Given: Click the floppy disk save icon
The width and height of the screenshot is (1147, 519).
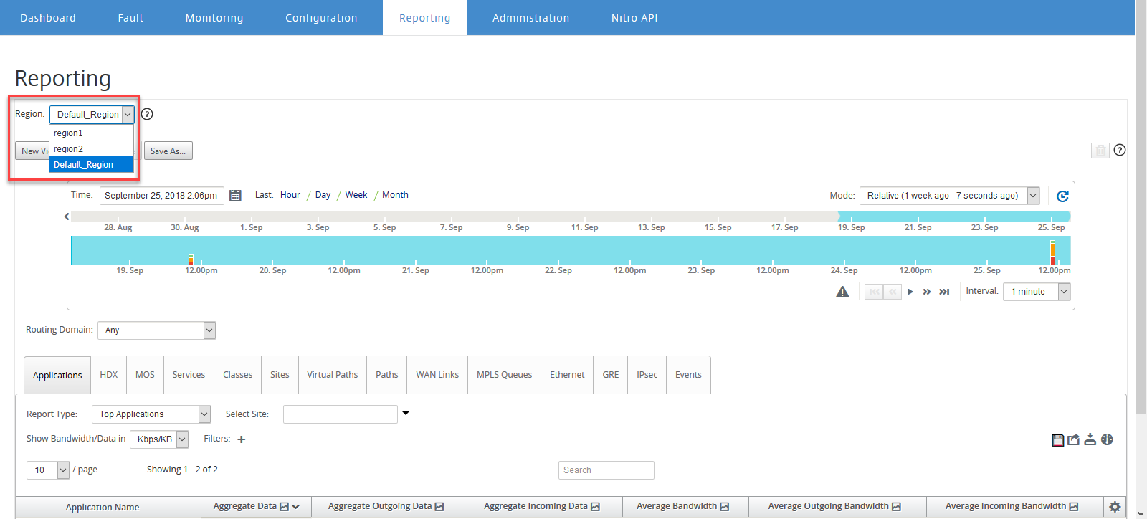Looking at the screenshot, I should tap(1057, 440).
